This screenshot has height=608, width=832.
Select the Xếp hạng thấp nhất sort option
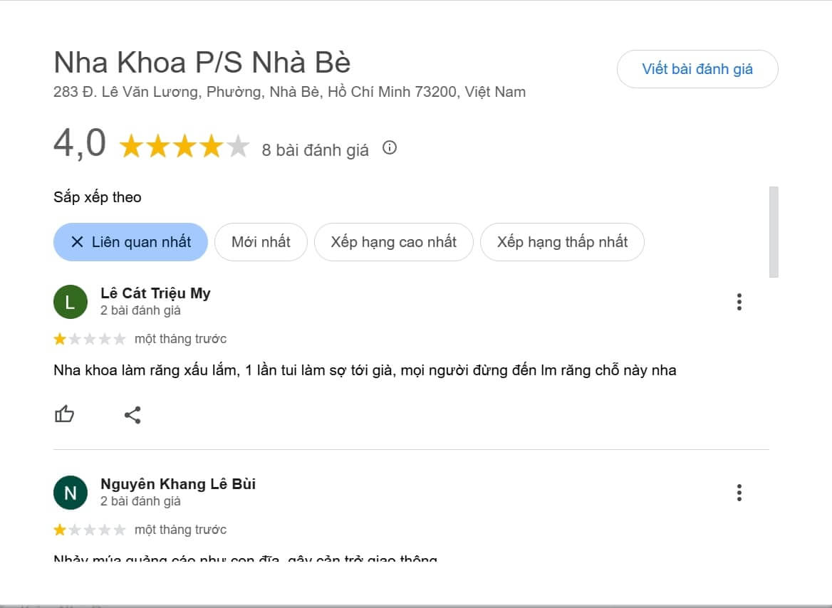pos(562,242)
